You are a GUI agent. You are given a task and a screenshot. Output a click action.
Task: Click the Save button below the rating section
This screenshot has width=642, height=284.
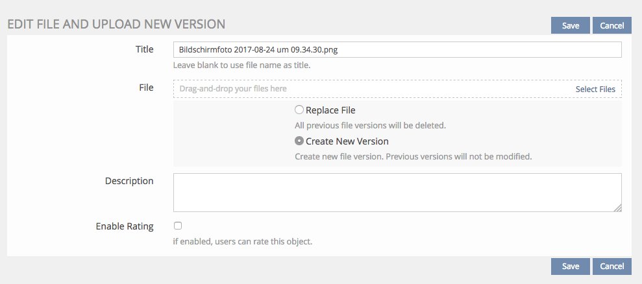click(x=570, y=266)
